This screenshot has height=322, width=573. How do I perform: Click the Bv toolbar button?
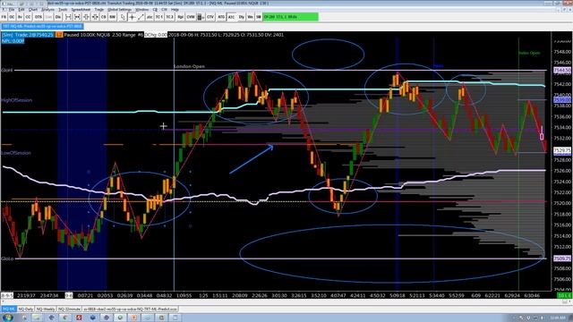pos(20,17)
